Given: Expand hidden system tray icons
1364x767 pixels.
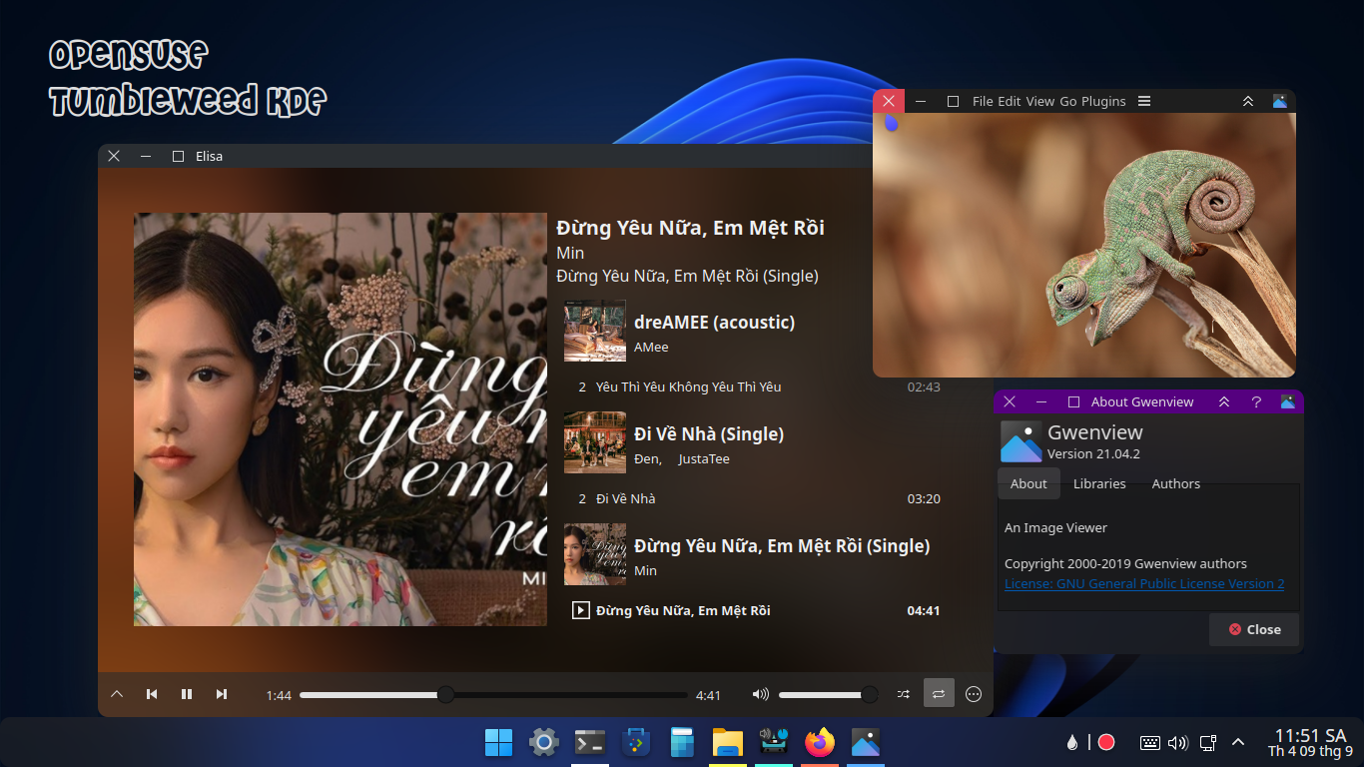Looking at the screenshot, I should [x=1238, y=742].
